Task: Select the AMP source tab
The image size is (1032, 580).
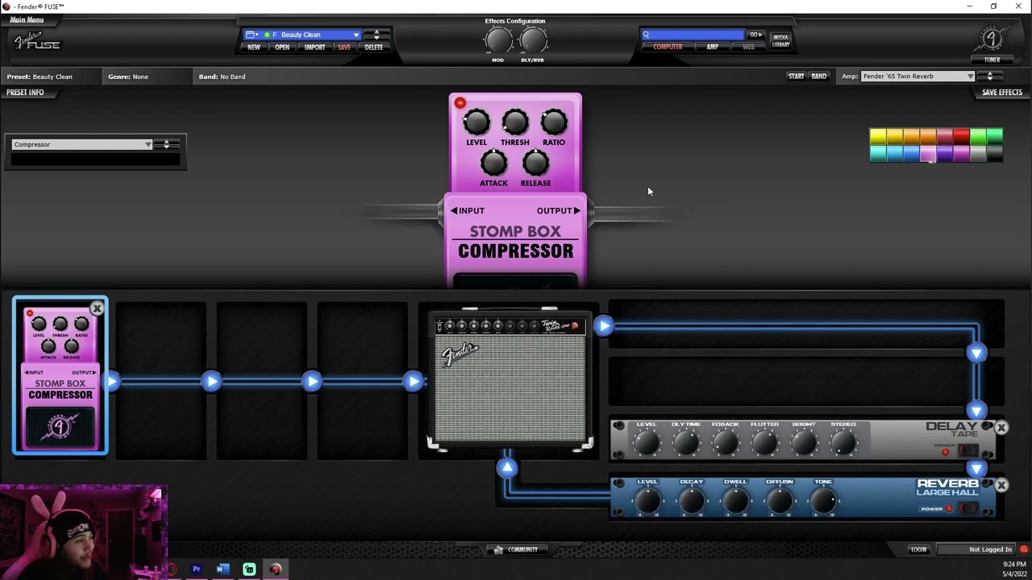Action: coord(712,47)
